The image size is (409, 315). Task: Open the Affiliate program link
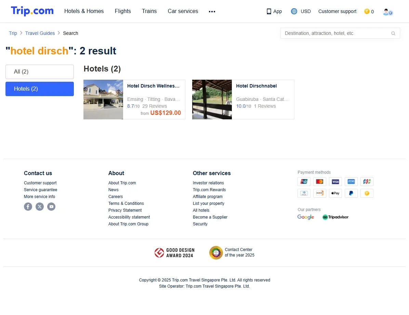pos(208,197)
